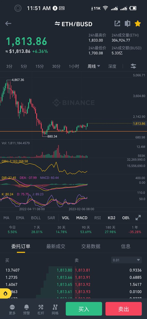Tap the 30 天 14.78% performance
Image resolution: width=147 pixels, height=319 pixels.
61,230
